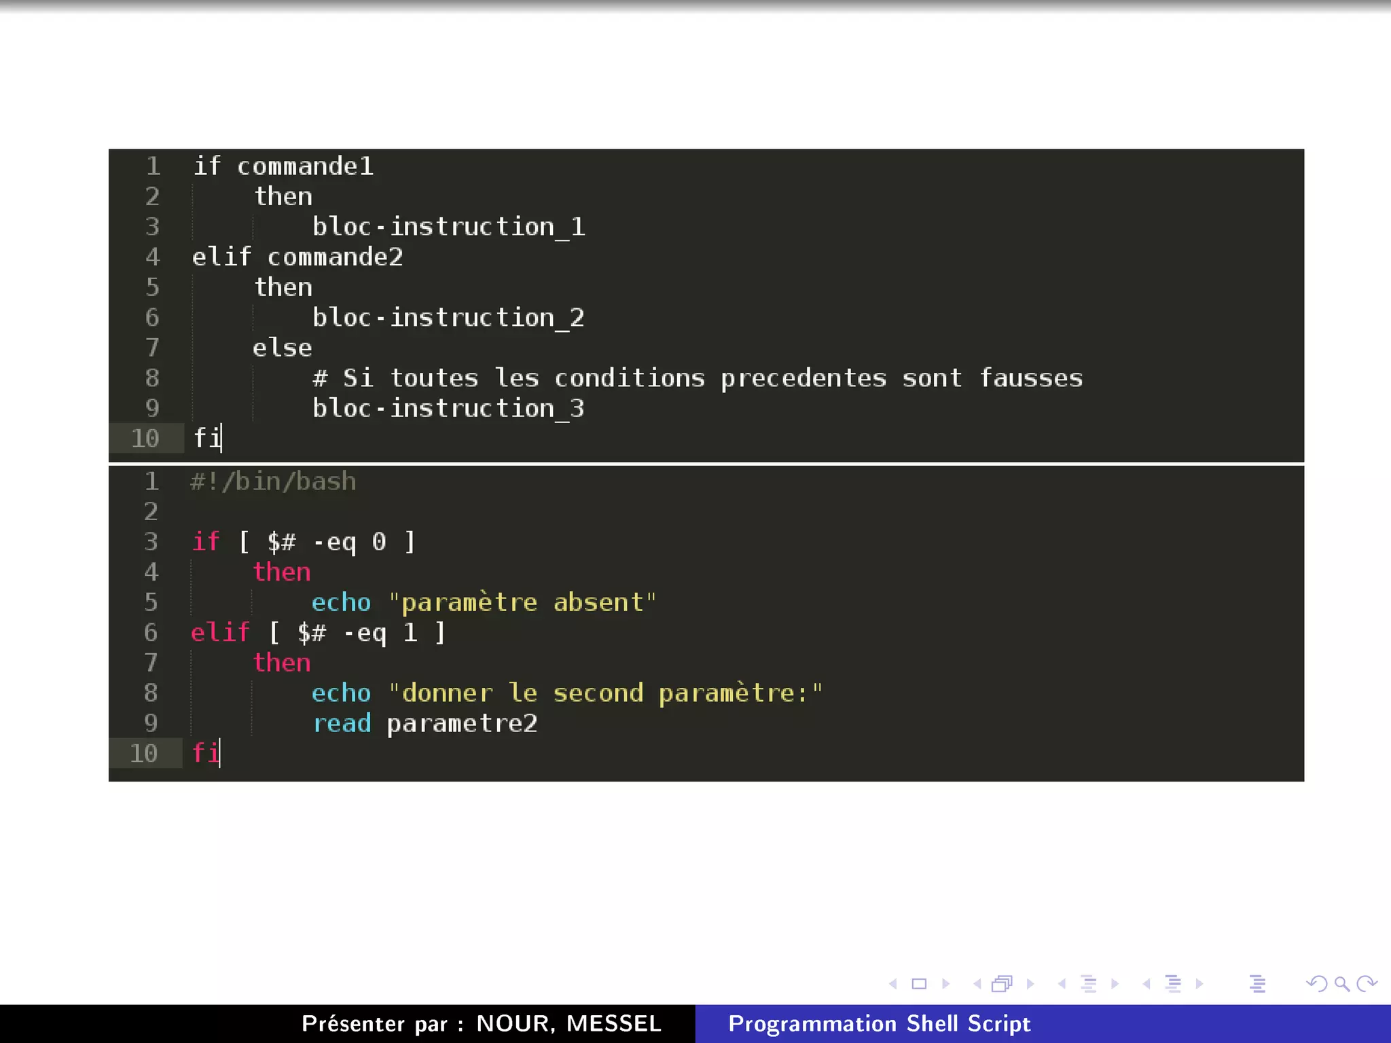
Task: Click echo "donner le second paramètre:" line
Action: 567,693
